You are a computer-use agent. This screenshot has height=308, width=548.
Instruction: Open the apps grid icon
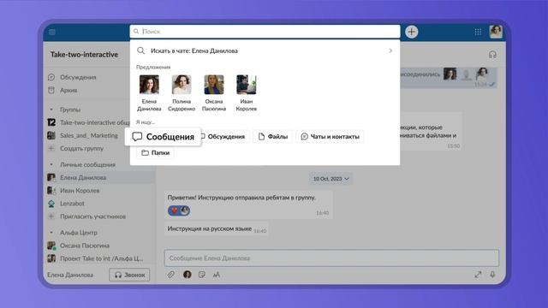[478, 32]
